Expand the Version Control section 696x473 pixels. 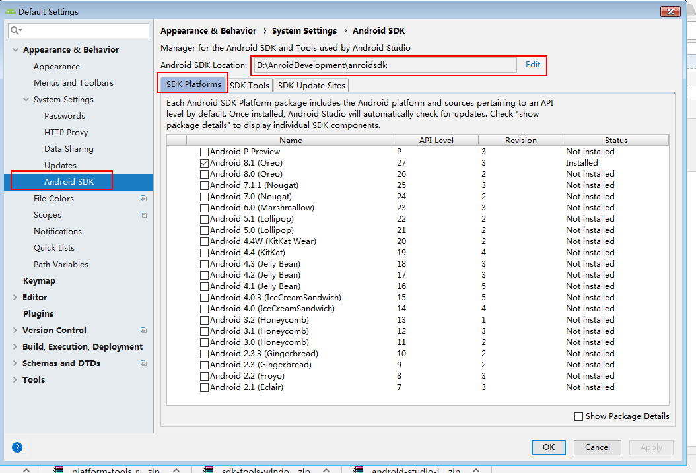(15, 331)
